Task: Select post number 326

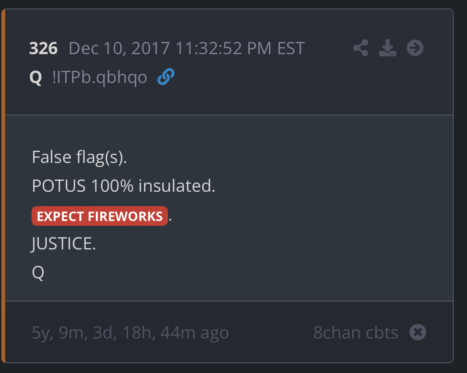Action: (43, 48)
